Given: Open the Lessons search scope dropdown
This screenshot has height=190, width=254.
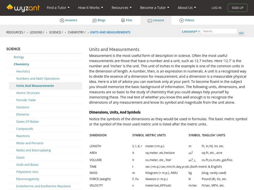Looking at the screenshot, I should point(190,31).
